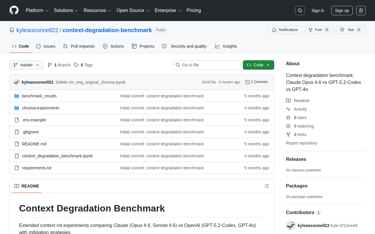
Task: Click the fork icon beside 0 forks
Action: pyautogui.click(x=288, y=135)
